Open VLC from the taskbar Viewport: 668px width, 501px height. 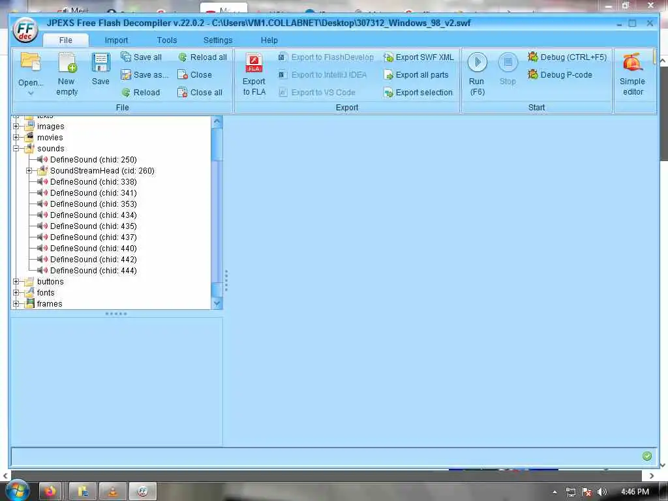pyautogui.click(x=112, y=492)
